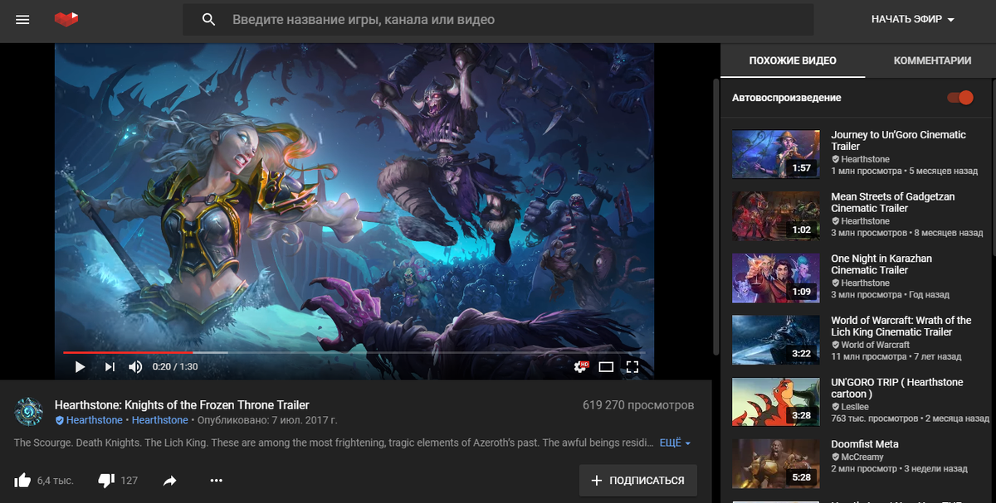Share the video arrow icon
The image size is (996, 503).
[x=170, y=480]
